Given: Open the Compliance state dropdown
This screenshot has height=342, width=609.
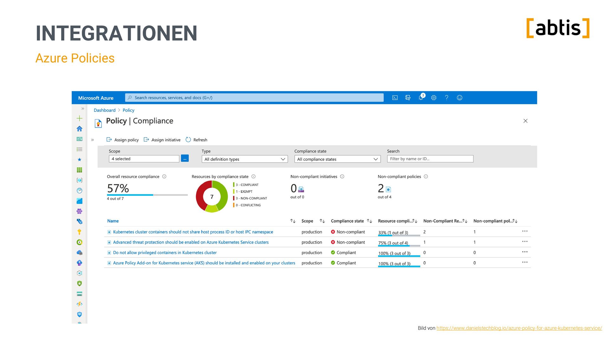Looking at the screenshot, I should click(337, 159).
